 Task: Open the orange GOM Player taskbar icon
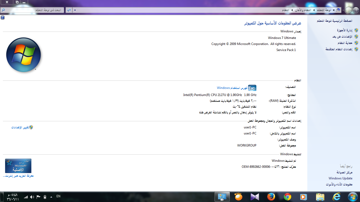238,197
